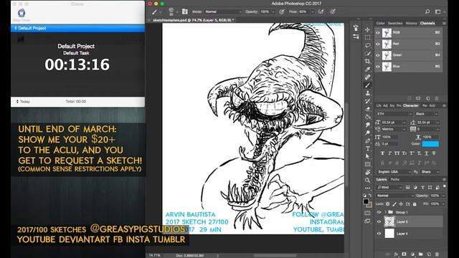The width and height of the screenshot is (459, 258).
Task: Click the timer app start icon
Action: click(22, 13)
